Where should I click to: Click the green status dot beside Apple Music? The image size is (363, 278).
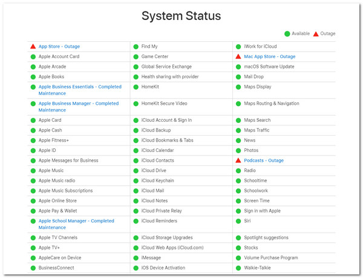click(33, 171)
